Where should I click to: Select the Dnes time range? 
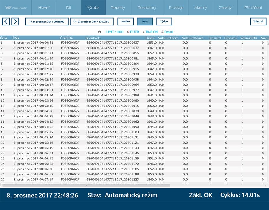[145, 22]
